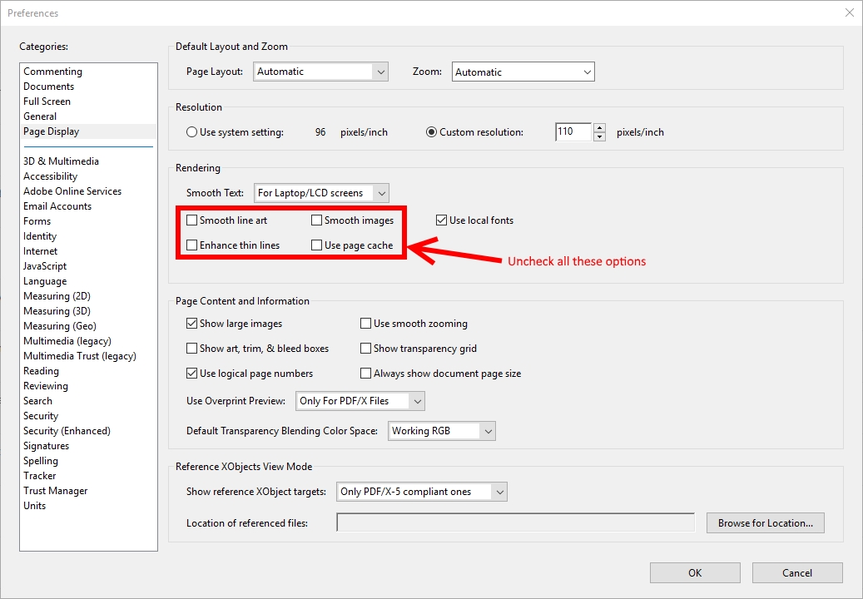This screenshot has height=599, width=863.
Task: Select the Language category
Action: (x=45, y=281)
